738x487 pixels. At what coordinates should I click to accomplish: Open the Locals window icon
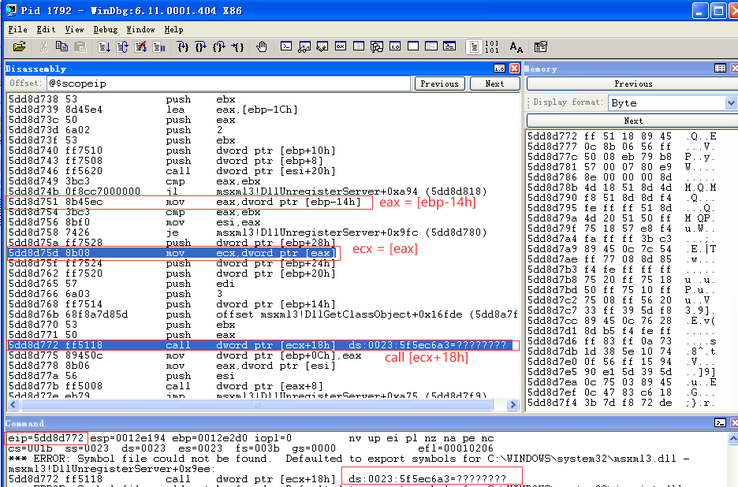[x=322, y=46]
